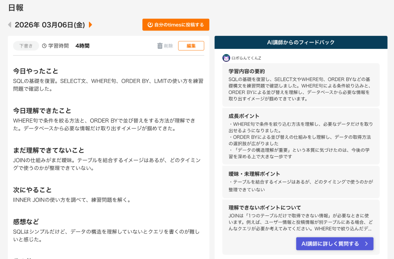Select the 学習内容の要約 feedback card
The width and height of the screenshot is (394, 259).
(301, 85)
